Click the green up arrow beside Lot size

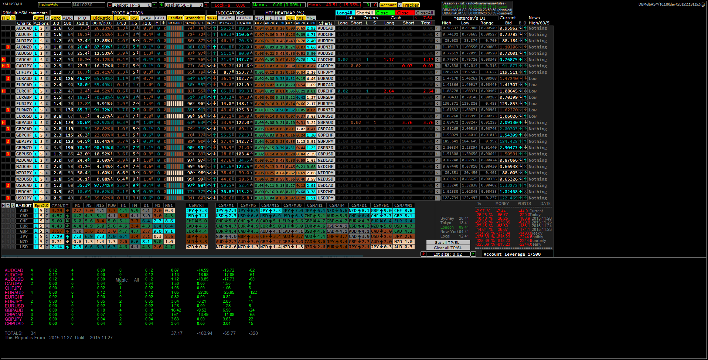click(473, 254)
